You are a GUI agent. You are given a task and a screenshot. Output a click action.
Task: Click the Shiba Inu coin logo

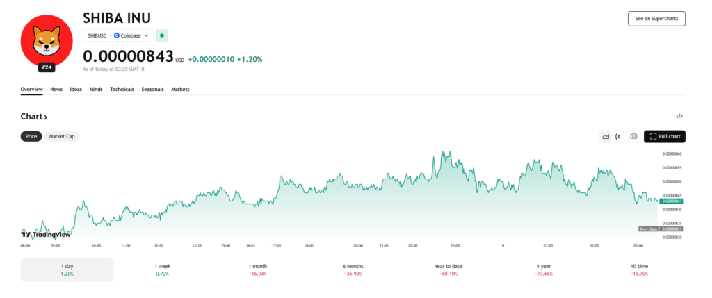pos(47,40)
